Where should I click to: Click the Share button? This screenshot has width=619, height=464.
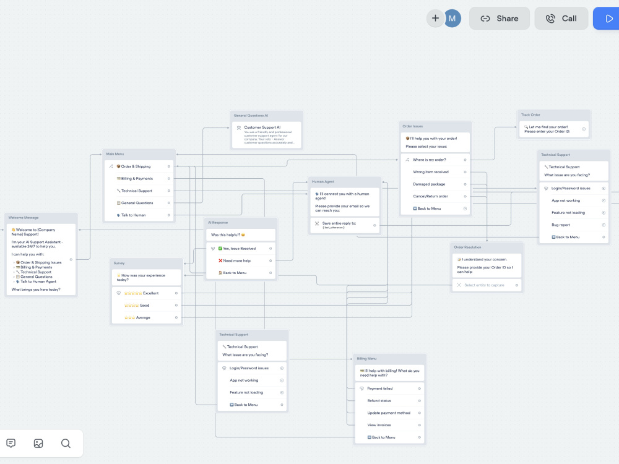tap(500, 18)
